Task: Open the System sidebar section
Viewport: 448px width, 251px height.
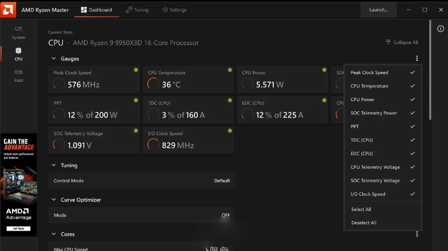Action: [19, 33]
